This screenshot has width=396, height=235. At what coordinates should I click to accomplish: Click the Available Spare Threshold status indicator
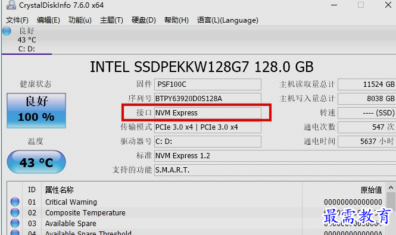click(x=15, y=233)
